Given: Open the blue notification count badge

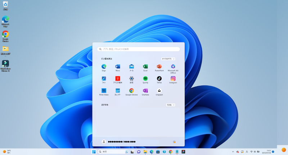Looking at the screenshot, I should tap(273, 152).
